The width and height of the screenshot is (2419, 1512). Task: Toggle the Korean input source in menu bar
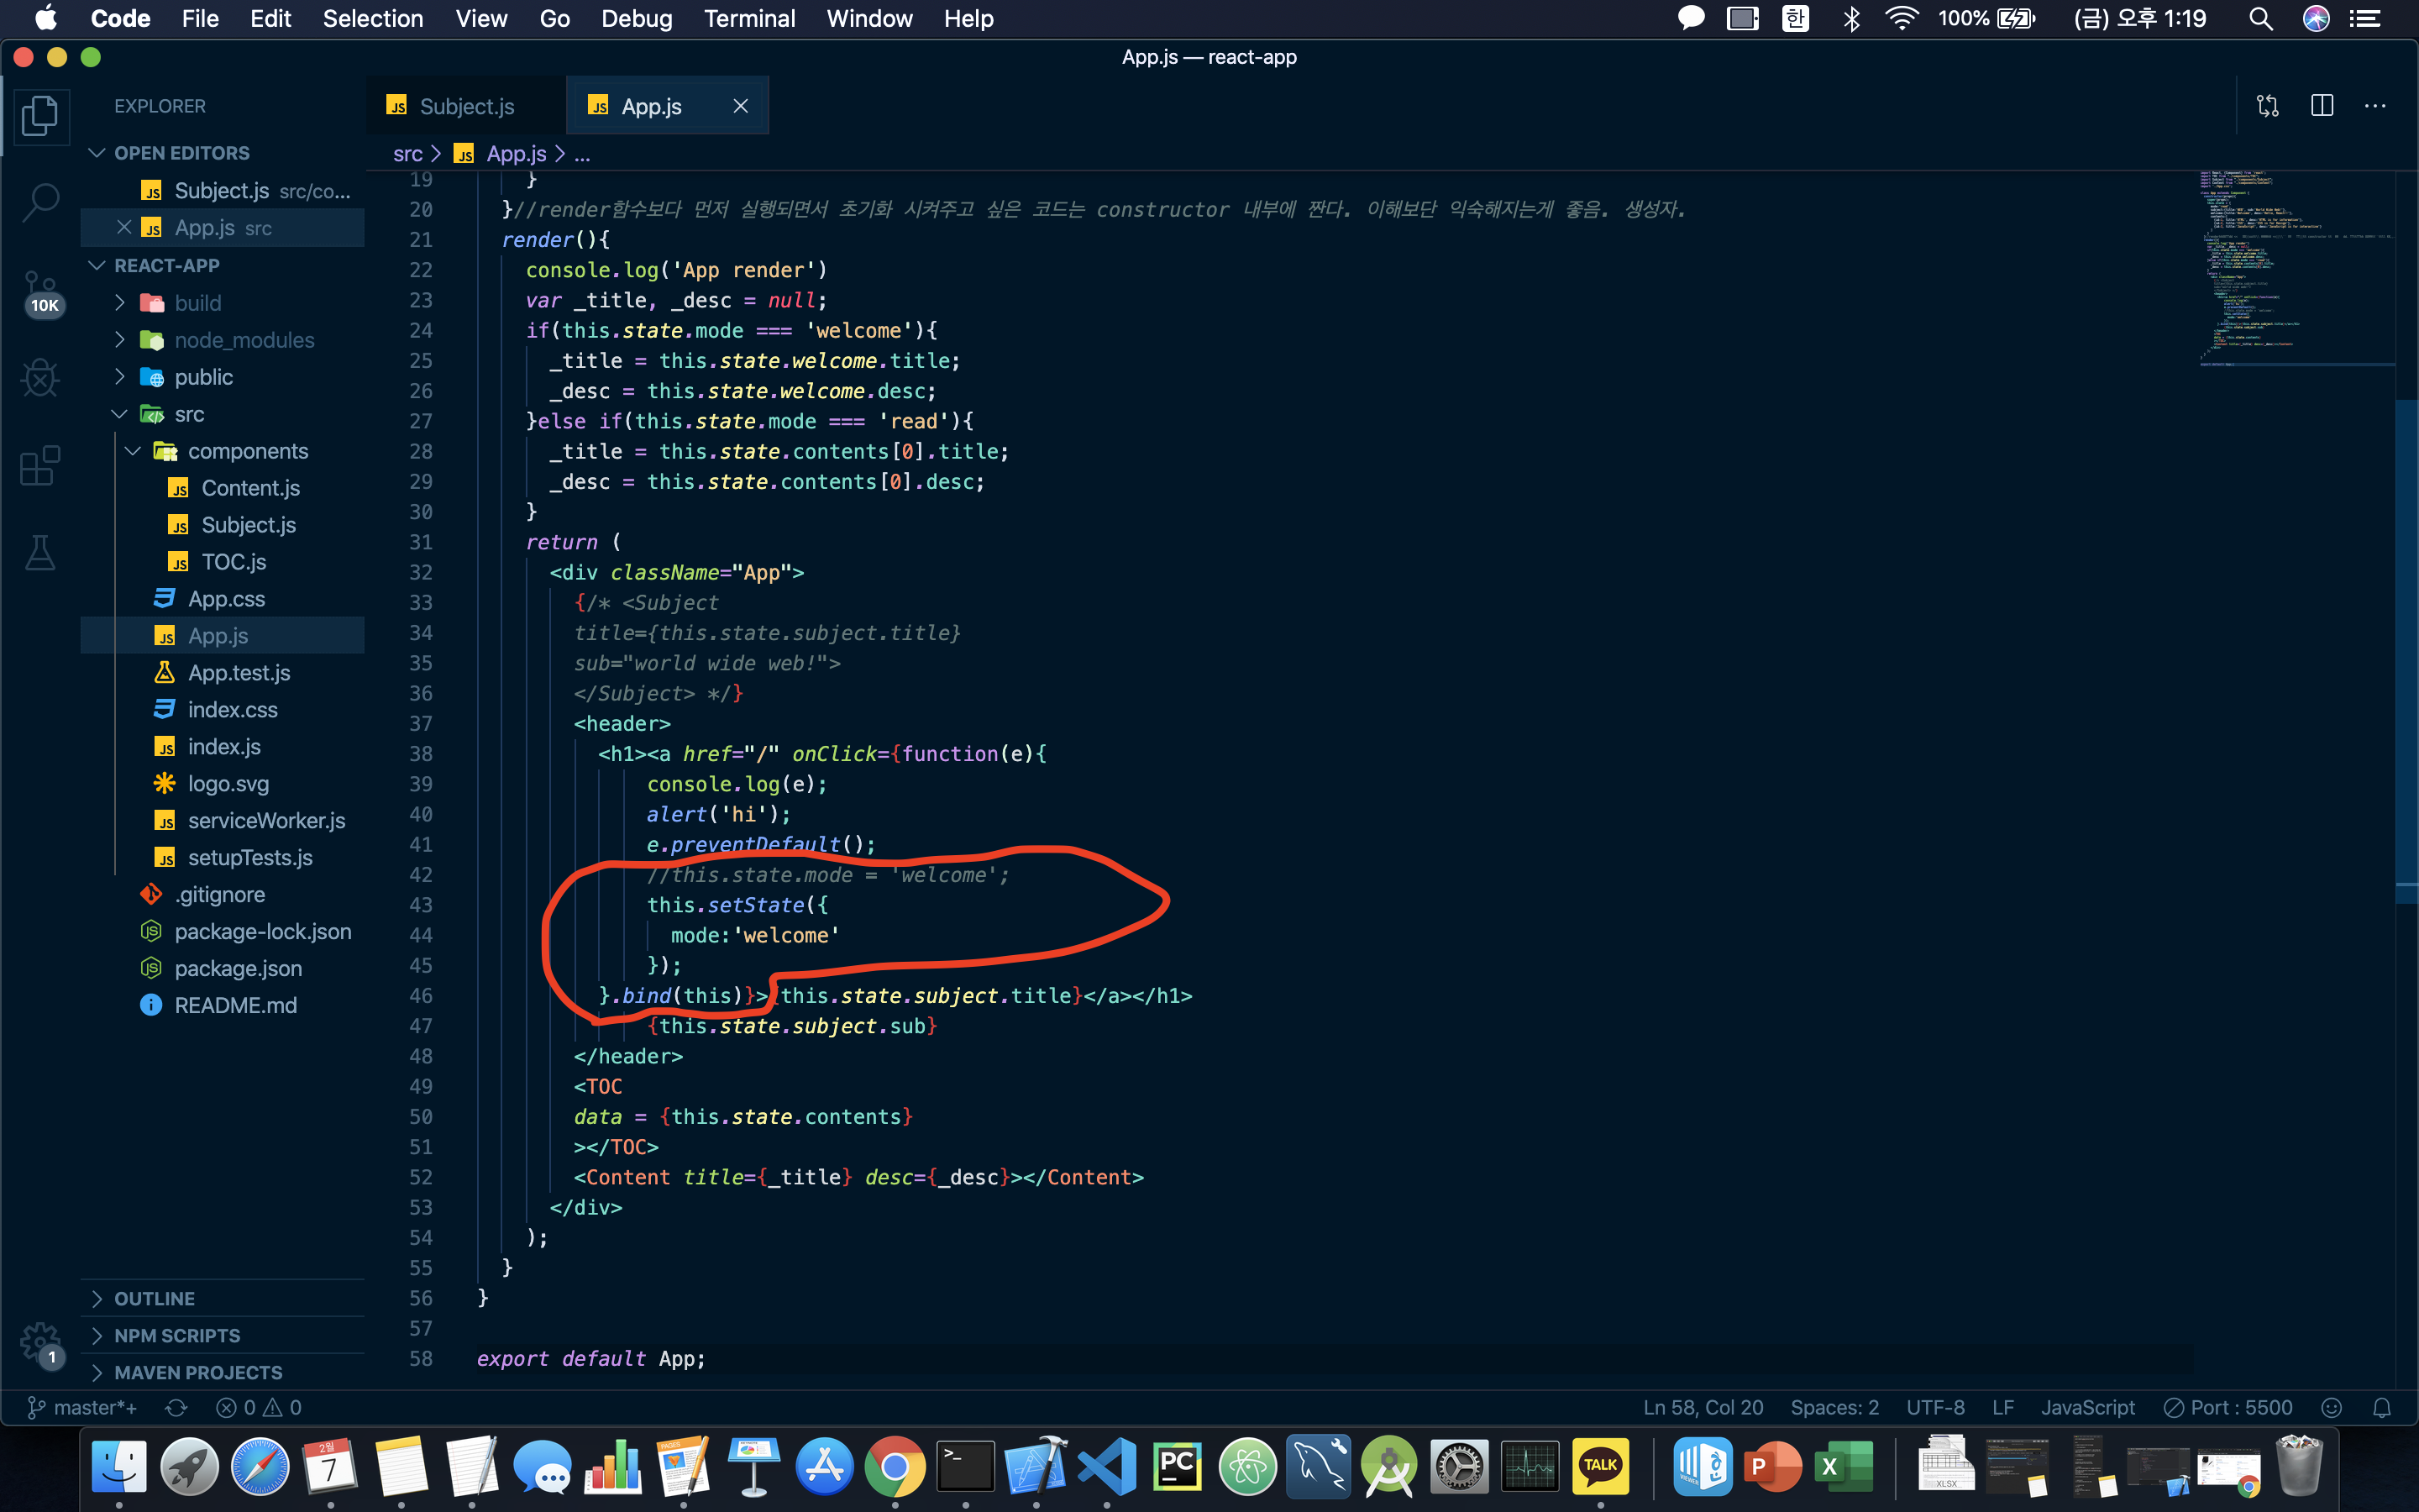tap(1795, 19)
